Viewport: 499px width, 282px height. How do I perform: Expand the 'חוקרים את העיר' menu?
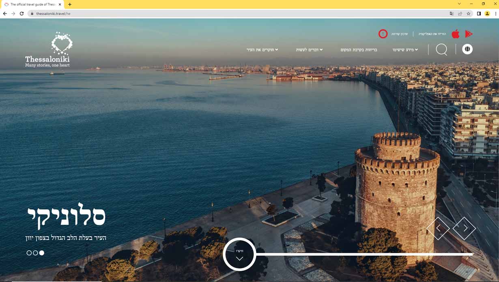[262, 50]
